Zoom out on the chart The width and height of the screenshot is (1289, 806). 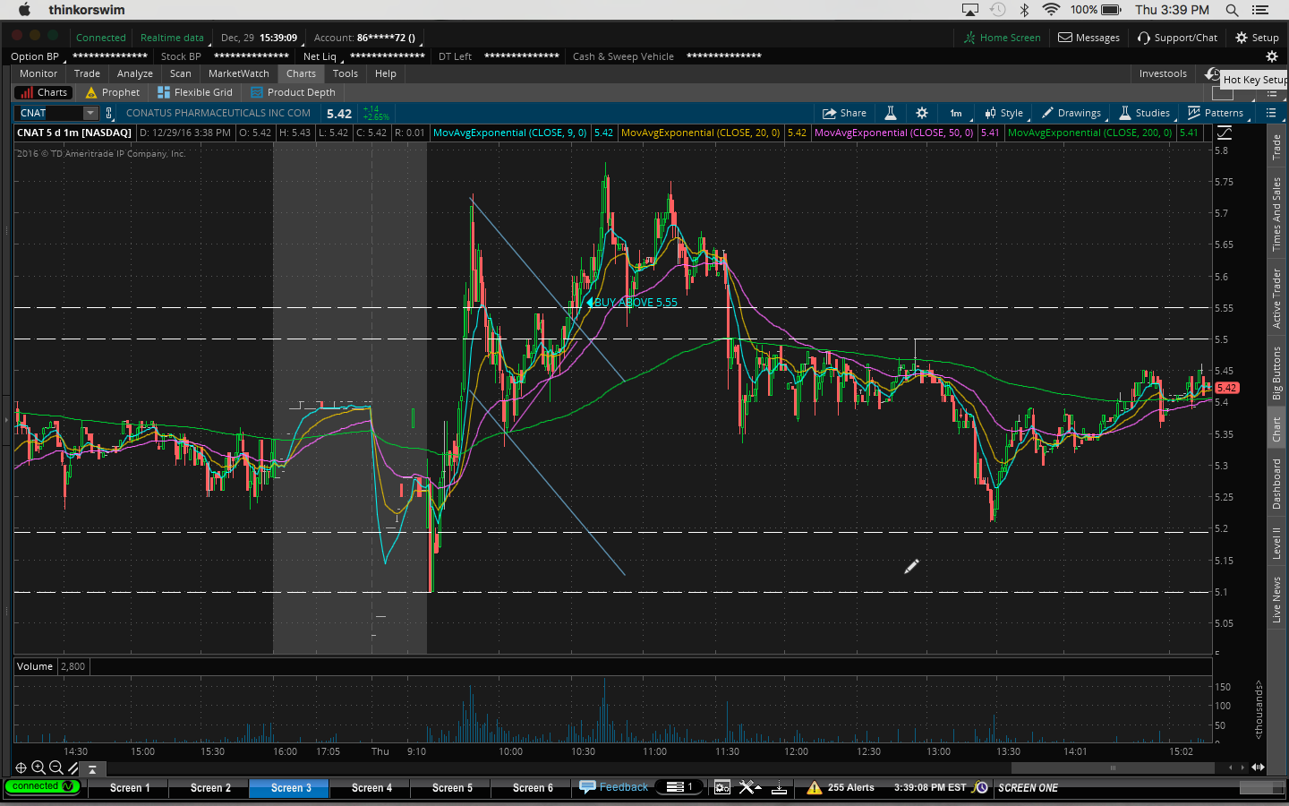(x=55, y=767)
